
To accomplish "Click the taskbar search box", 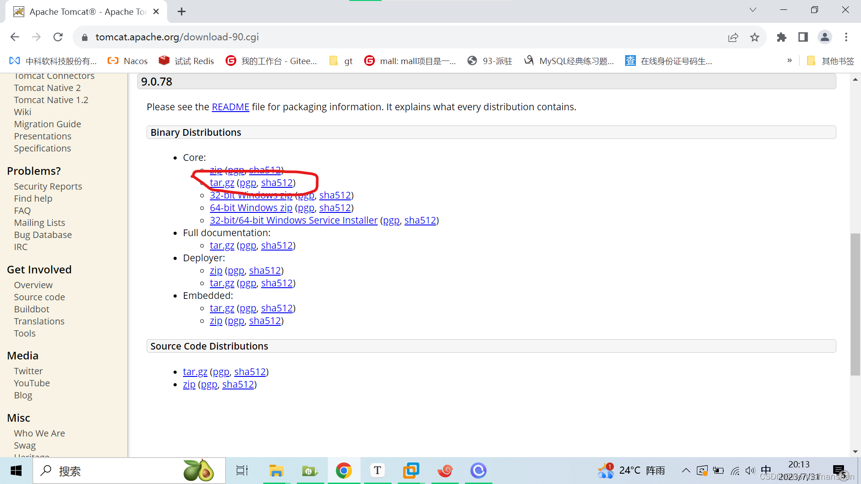I will (x=129, y=471).
